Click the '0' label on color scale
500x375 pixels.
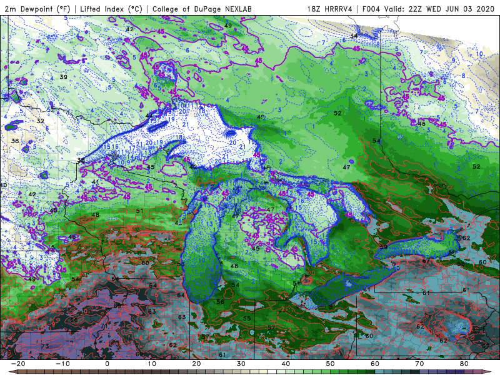[x=107, y=364]
